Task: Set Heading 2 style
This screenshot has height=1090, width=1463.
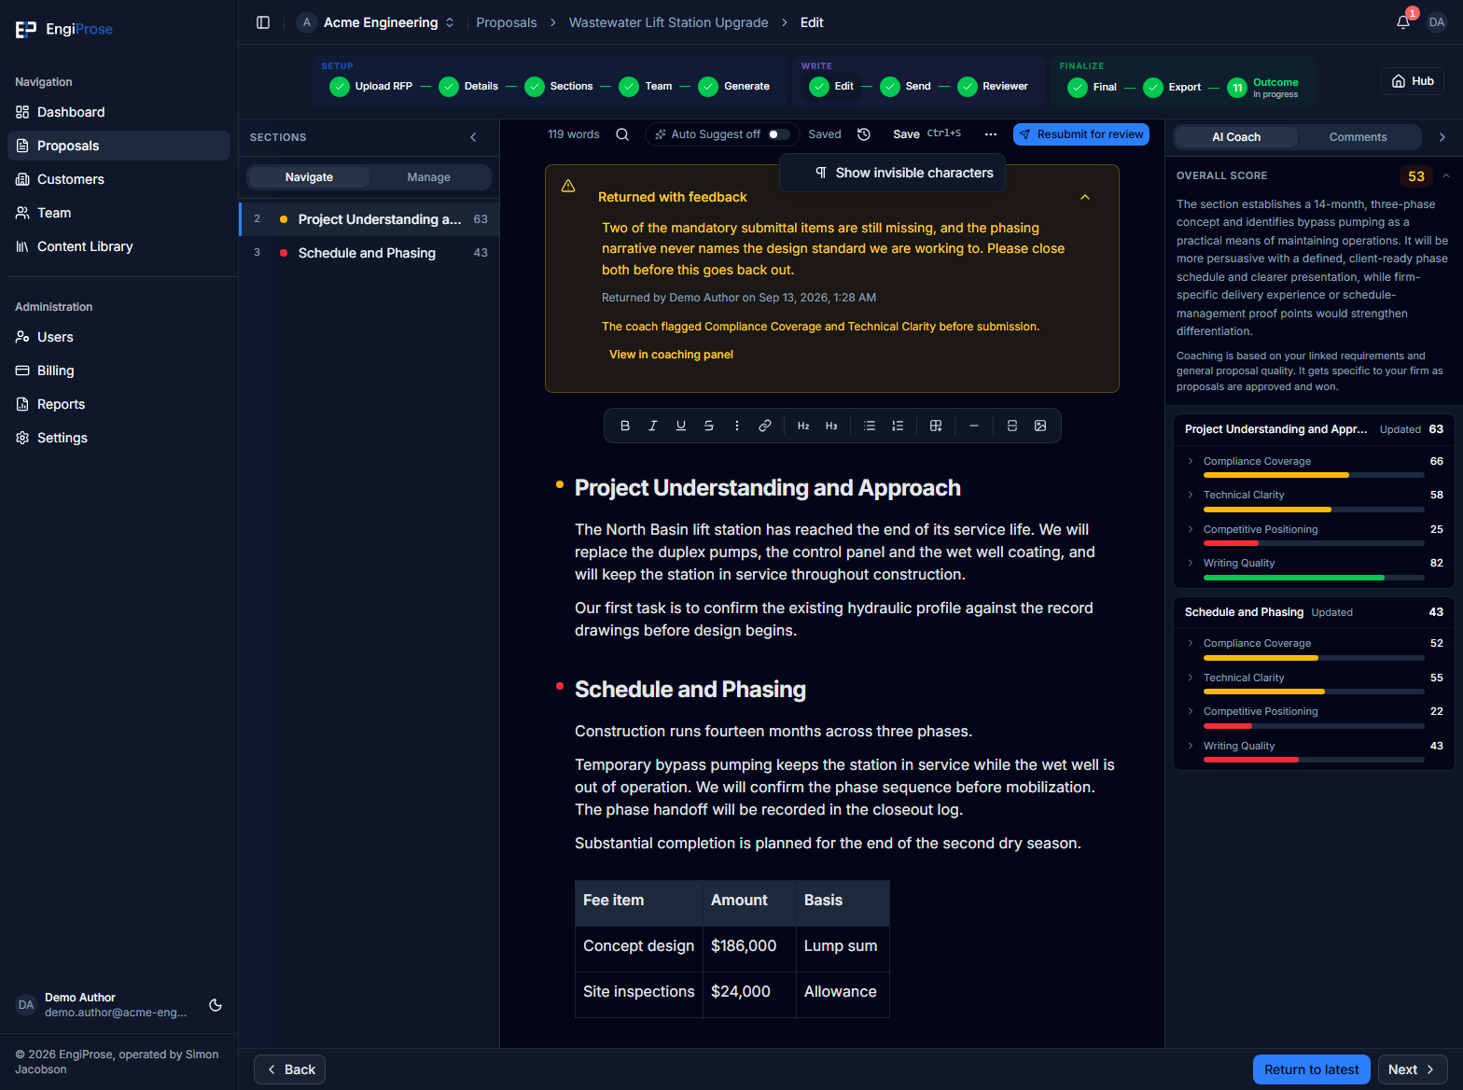Action: (x=803, y=426)
